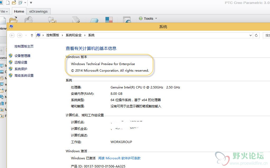This screenshot has width=270, height=168.
Task: Click the computer icon in the address bar
Action: click(38, 35)
